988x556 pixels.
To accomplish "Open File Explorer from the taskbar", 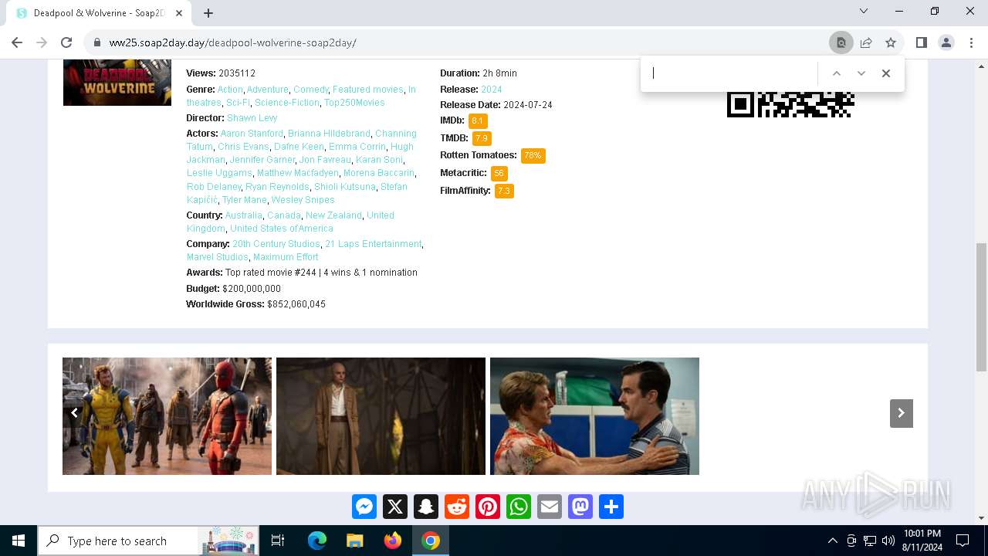I will [x=355, y=541].
